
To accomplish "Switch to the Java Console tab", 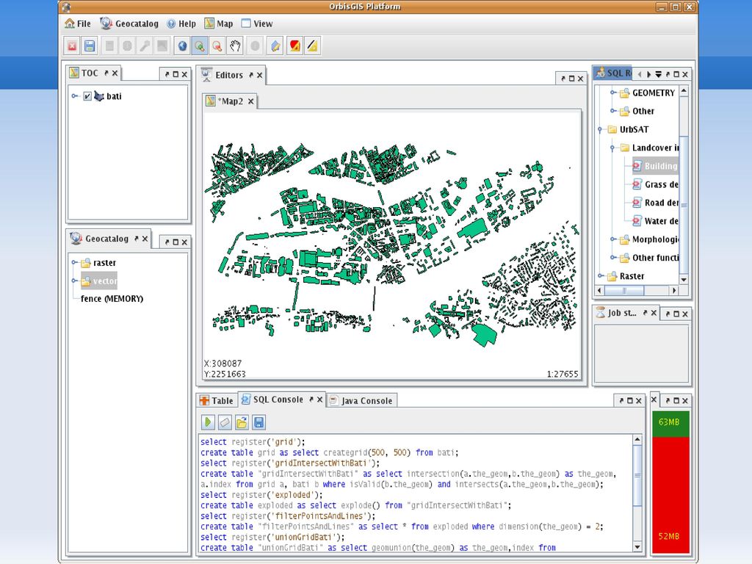I will (361, 400).
